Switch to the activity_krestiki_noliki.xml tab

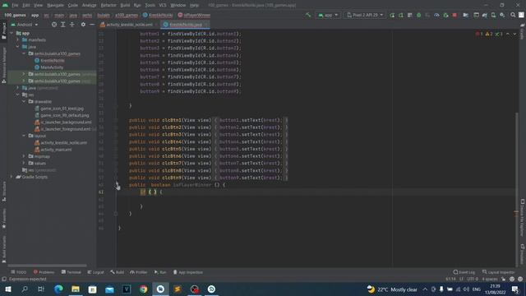click(x=129, y=25)
